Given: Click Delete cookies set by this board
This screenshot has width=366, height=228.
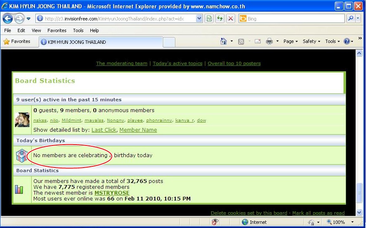Looking at the screenshot, I should (x=249, y=213).
